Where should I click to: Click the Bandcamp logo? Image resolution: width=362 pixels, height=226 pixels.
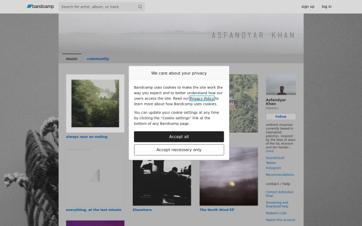point(40,7)
